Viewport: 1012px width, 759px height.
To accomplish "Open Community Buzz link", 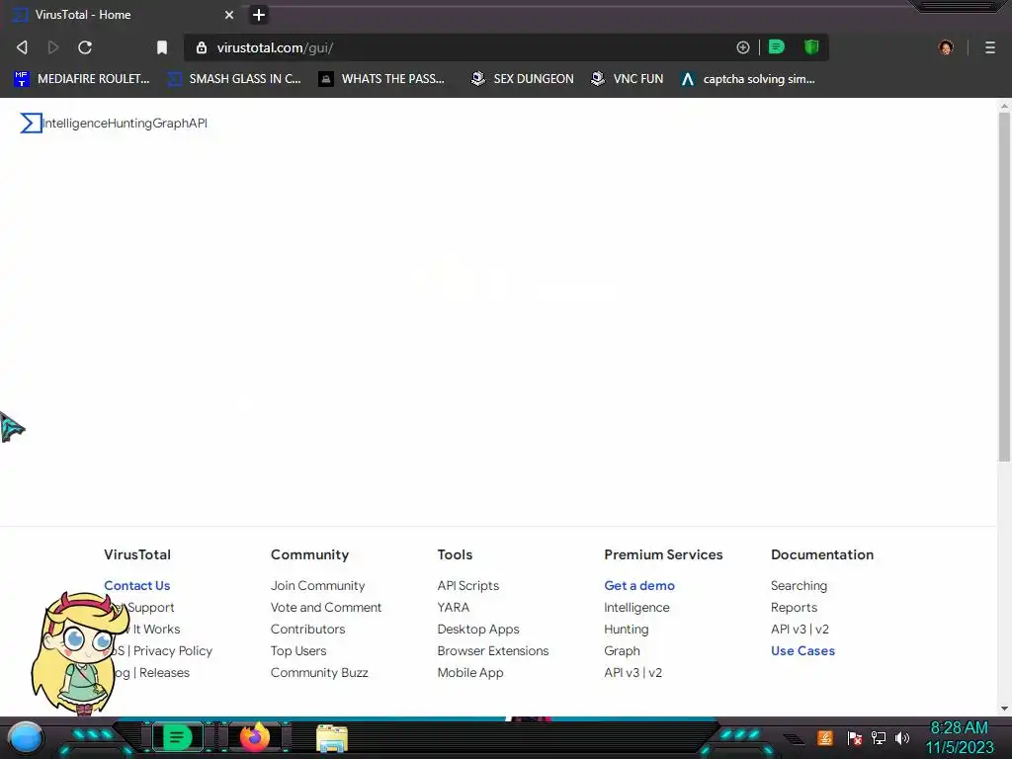I will tap(319, 672).
